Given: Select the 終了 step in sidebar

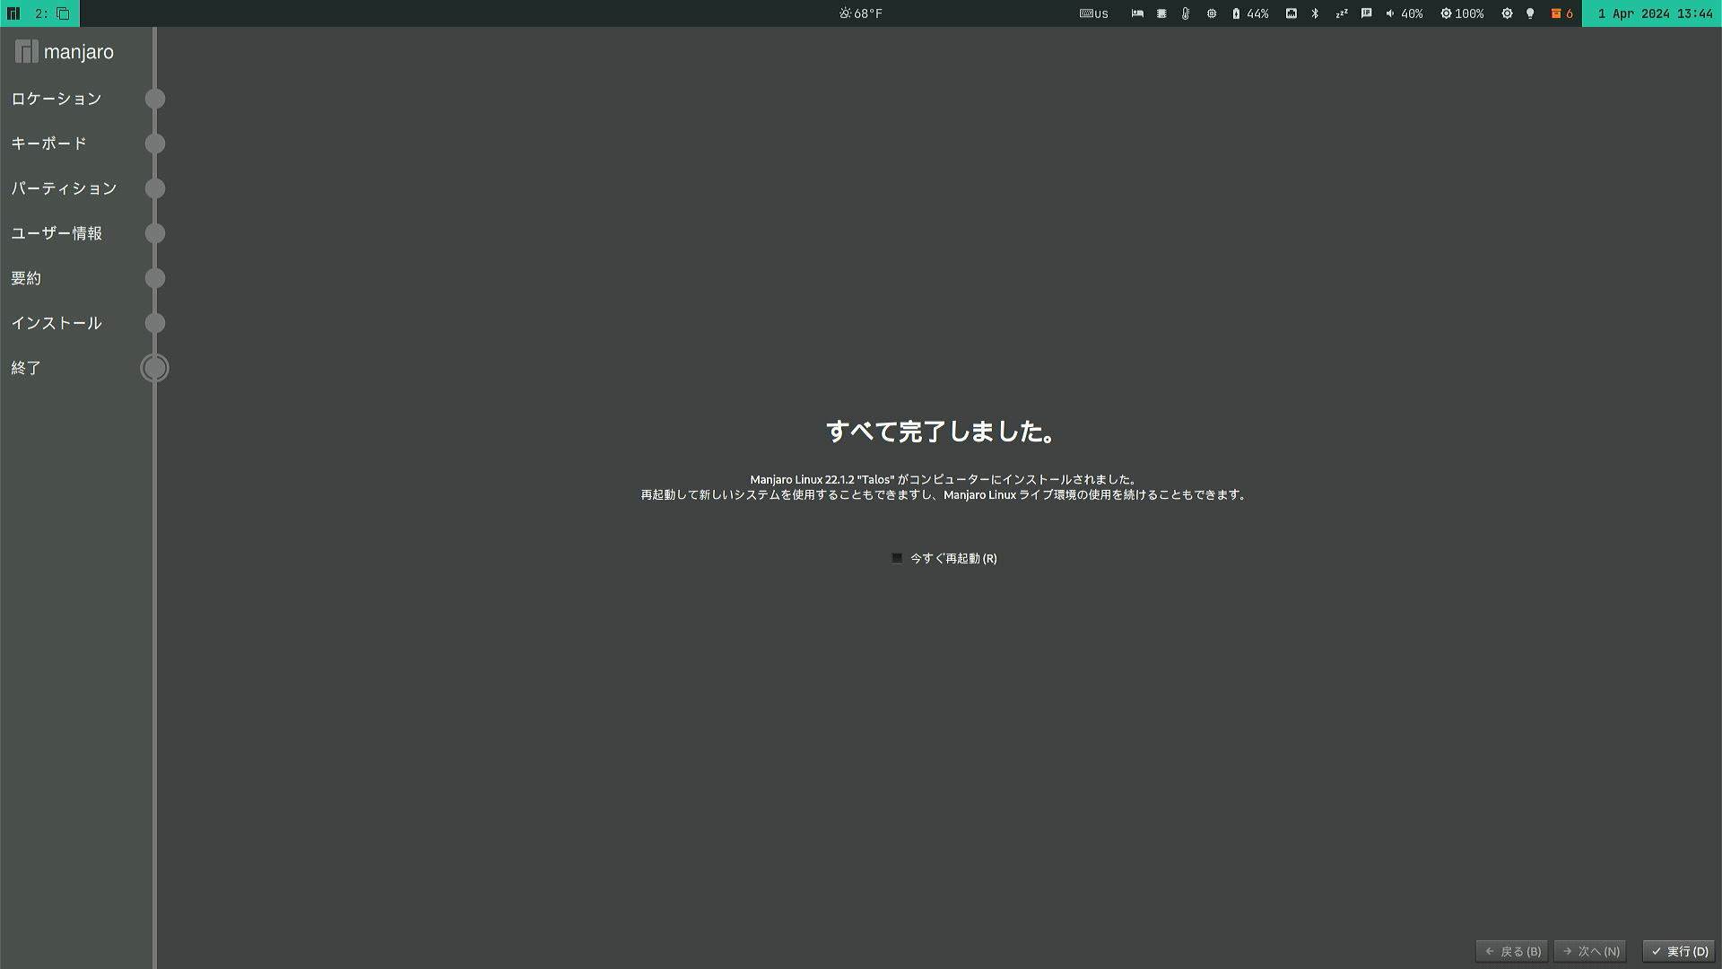Looking at the screenshot, I should pos(26,368).
